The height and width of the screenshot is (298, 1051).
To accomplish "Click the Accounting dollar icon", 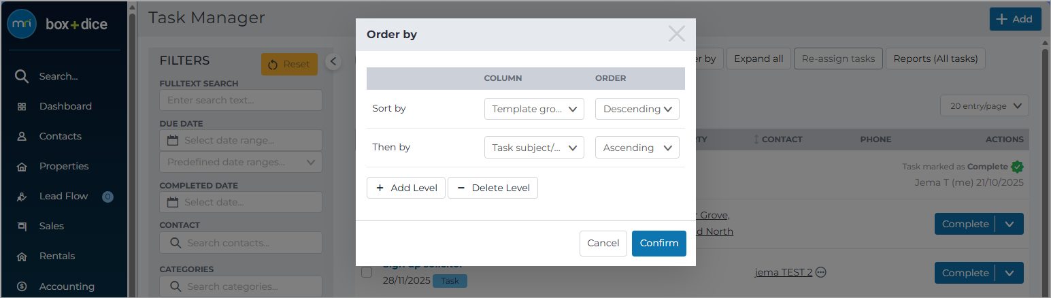I will click(22, 286).
